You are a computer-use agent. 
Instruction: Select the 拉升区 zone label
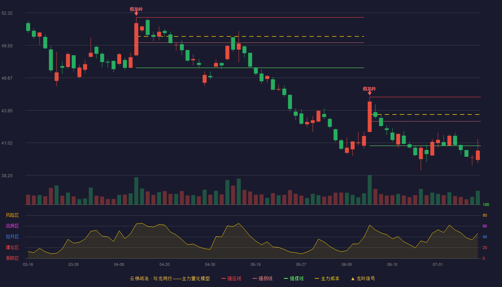pyautogui.click(x=12, y=237)
